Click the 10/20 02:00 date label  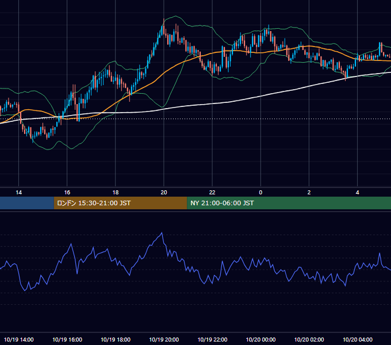[x=309, y=339]
